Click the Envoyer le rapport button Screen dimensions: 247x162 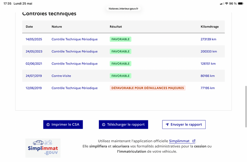point(184,125)
